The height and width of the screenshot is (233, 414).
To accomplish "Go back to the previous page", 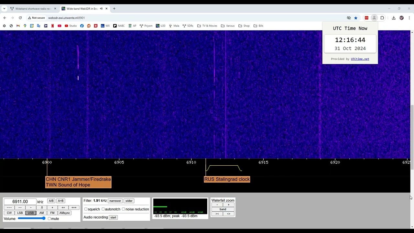I will click(5, 18).
